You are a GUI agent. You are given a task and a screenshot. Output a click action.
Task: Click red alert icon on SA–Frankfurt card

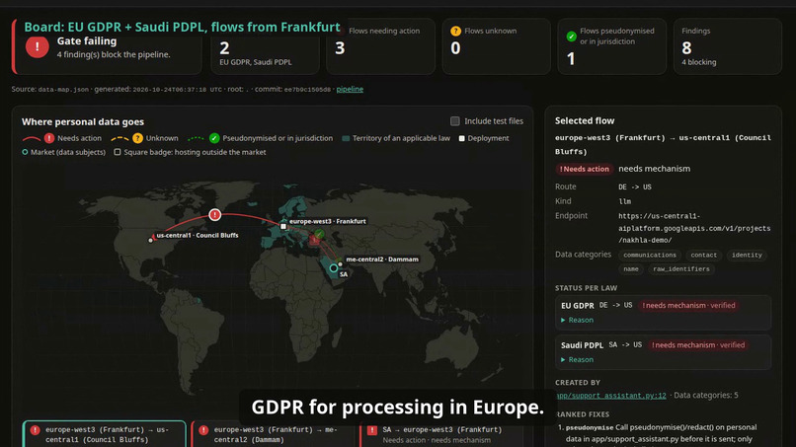pyautogui.click(x=372, y=430)
